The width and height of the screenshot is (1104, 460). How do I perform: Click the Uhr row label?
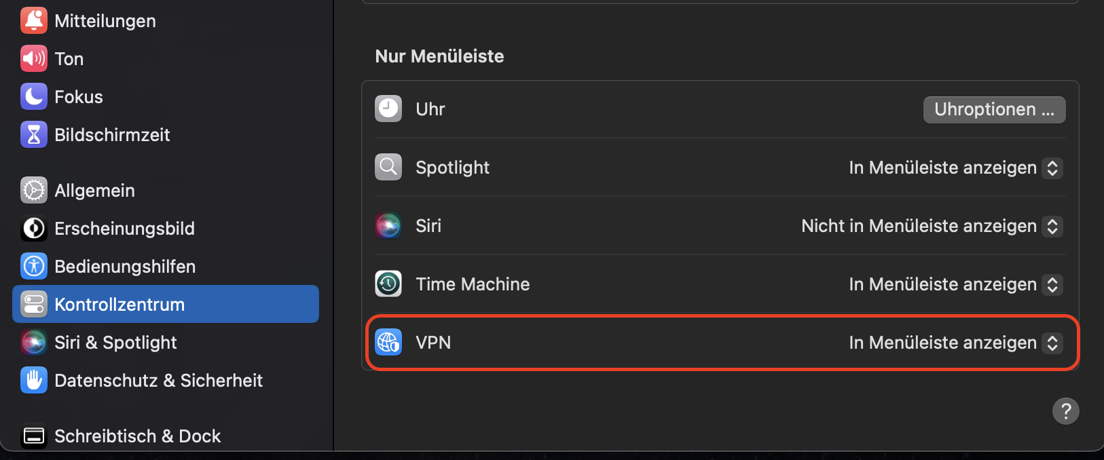coord(430,109)
